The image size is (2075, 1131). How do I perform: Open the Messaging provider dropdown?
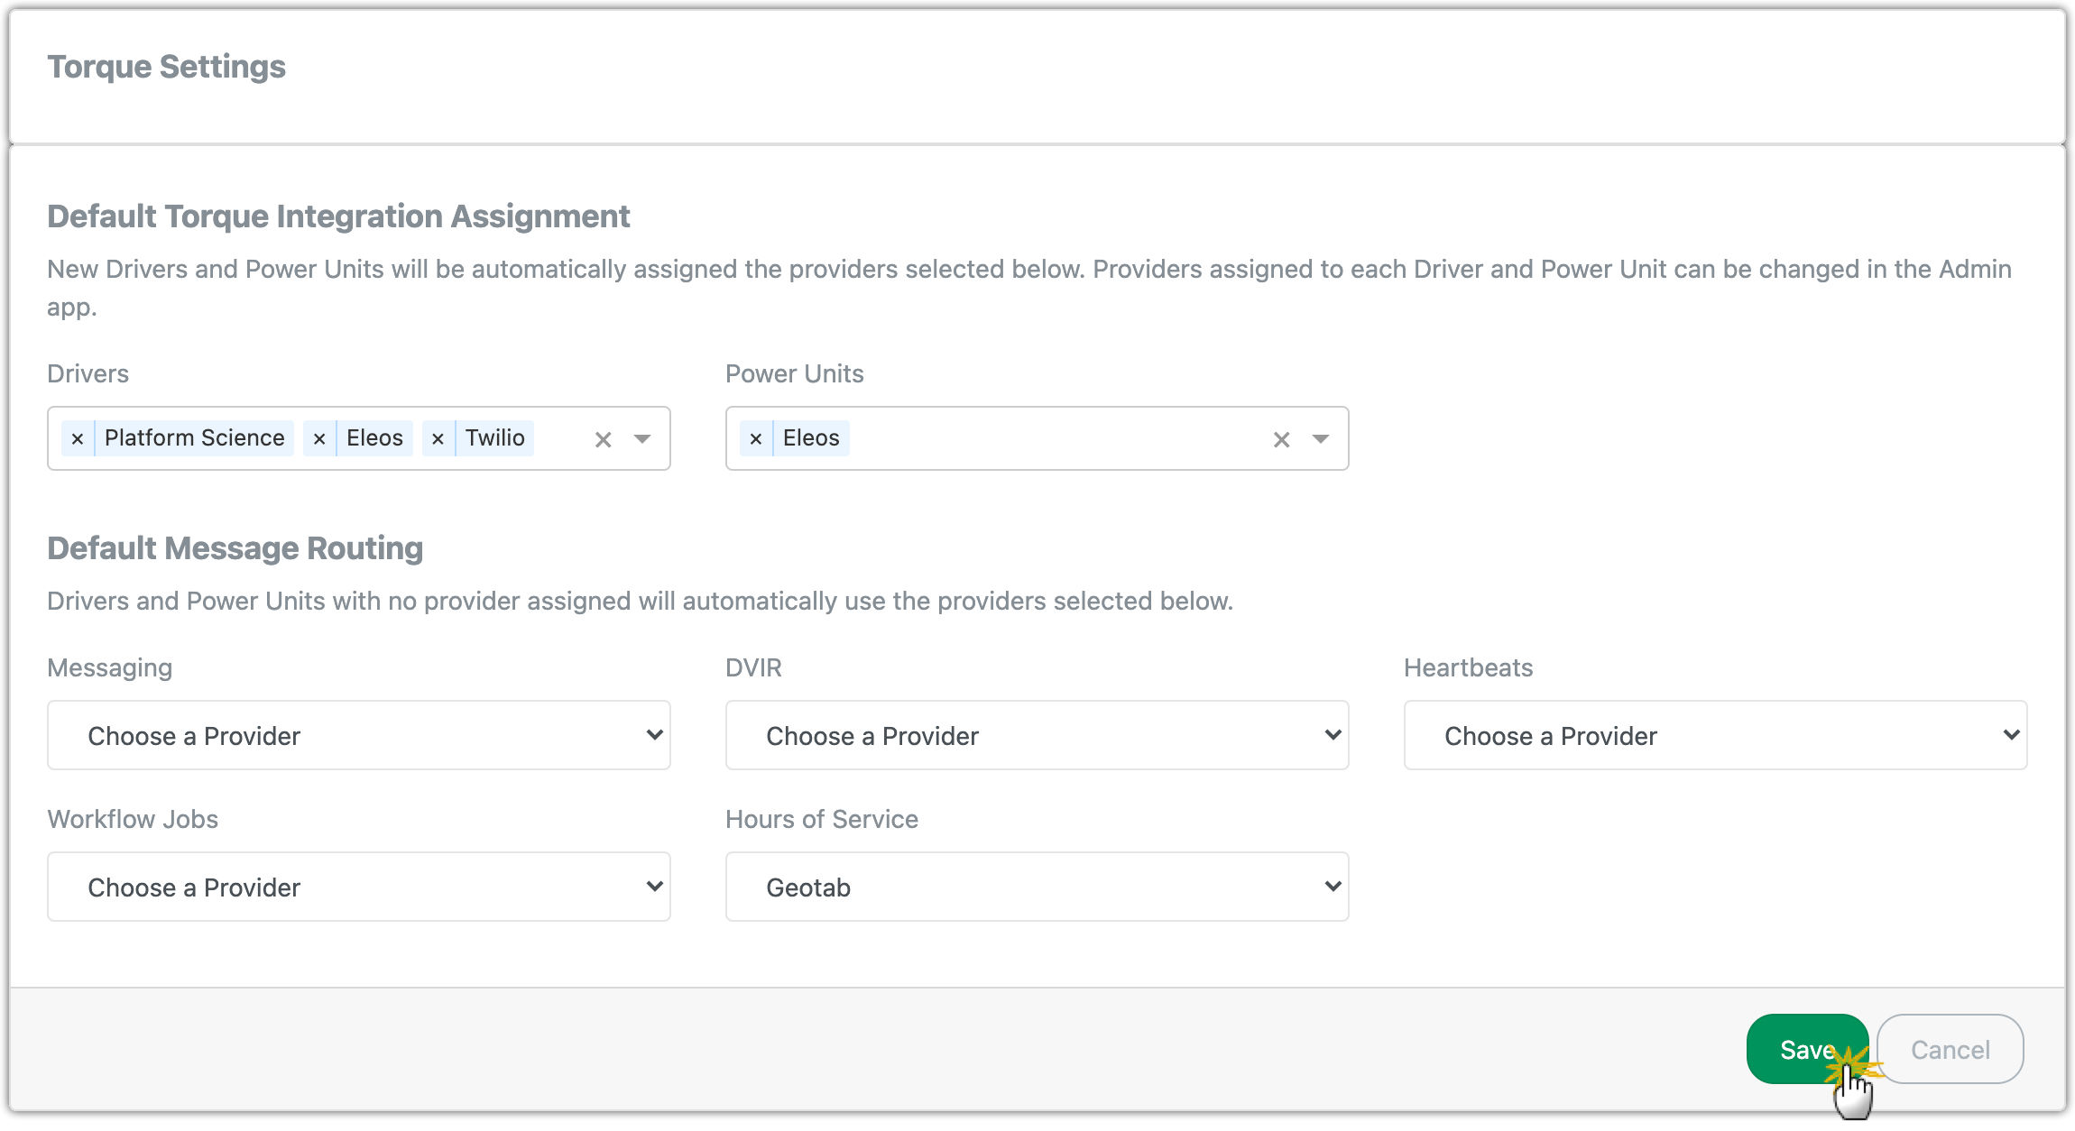(358, 735)
